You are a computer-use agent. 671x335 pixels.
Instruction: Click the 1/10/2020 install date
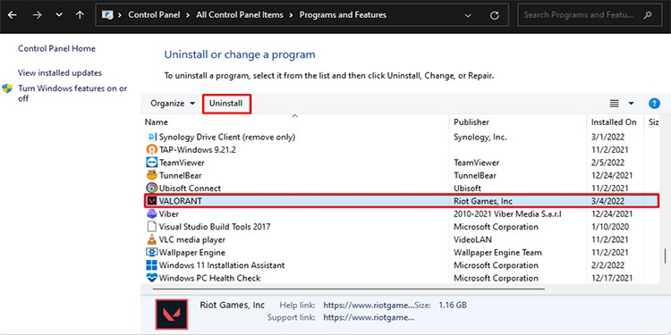pyautogui.click(x=610, y=227)
